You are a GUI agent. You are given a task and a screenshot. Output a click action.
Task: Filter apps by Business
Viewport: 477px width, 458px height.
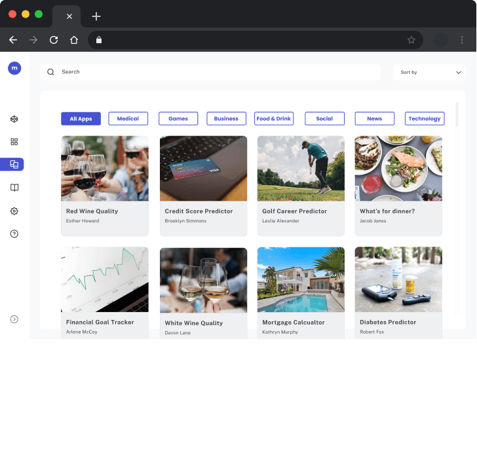(226, 118)
